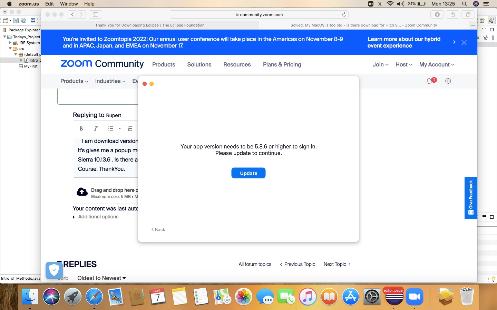Image resolution: width=497 pixels, height=310 pixels.
Task: Open Finder from the Dock
Action: (x=30, y=297)
